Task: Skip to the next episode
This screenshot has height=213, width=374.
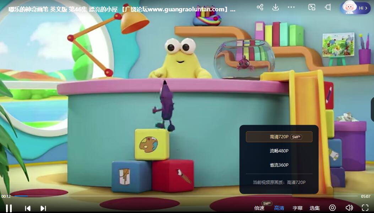Action: pos(43,208)
